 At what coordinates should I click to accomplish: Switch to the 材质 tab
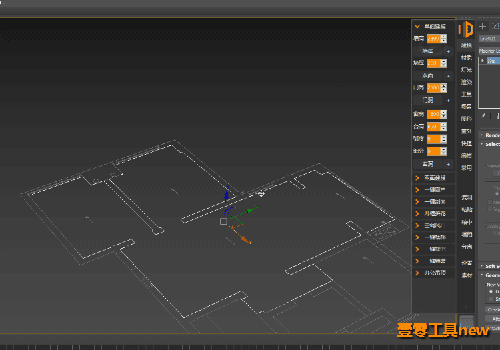tap(466, 58)
